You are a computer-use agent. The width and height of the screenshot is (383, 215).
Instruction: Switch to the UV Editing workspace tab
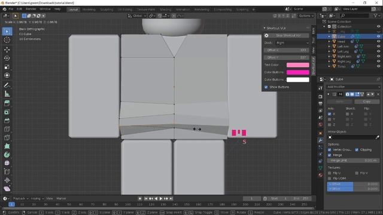coord(125,10)
